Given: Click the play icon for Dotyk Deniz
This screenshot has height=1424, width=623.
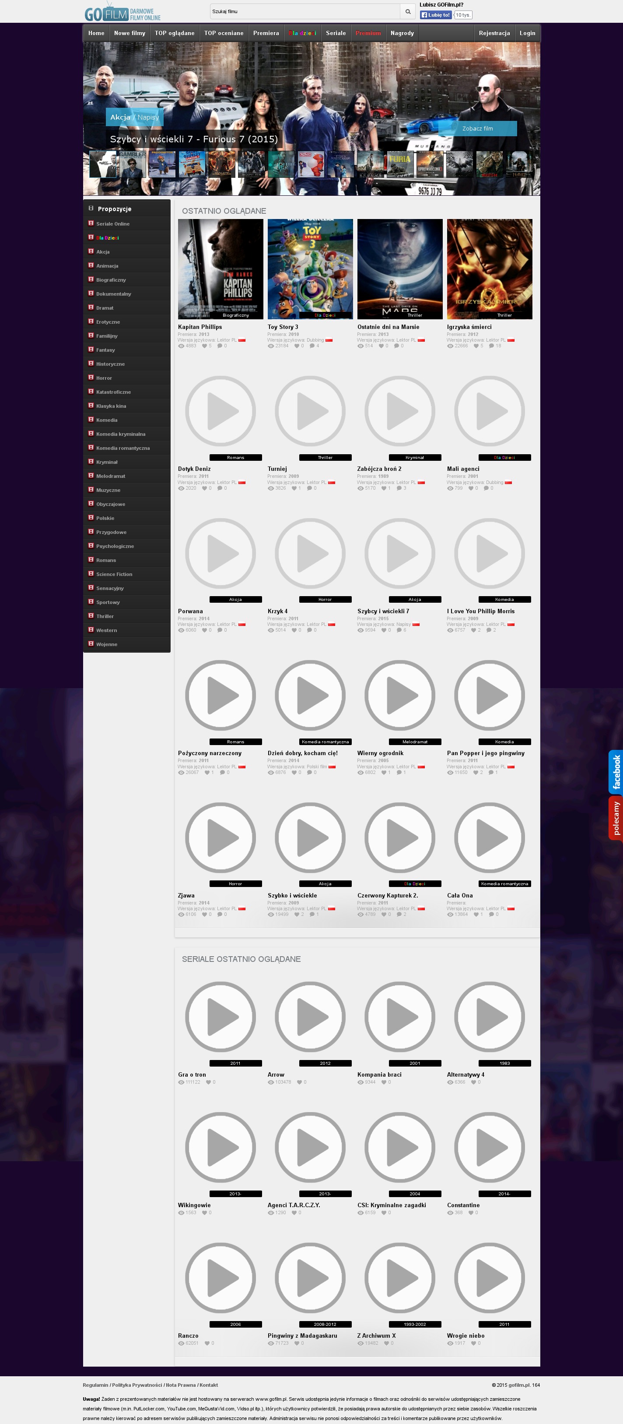Looking at the screenshot, I should 220,411.
